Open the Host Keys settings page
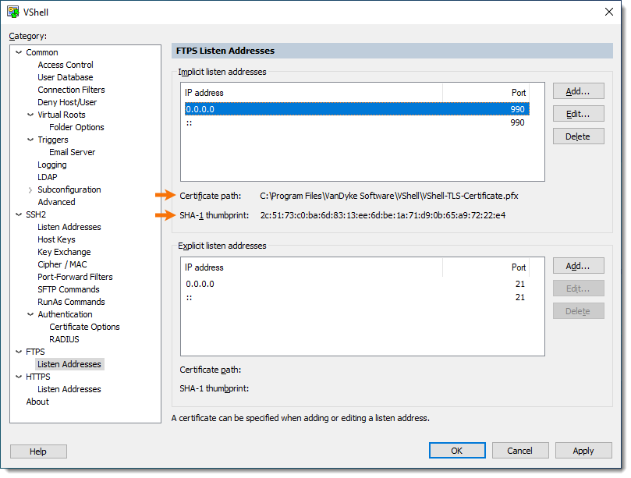The width and height of the screenshot is (631, 478). click(56, 239)
